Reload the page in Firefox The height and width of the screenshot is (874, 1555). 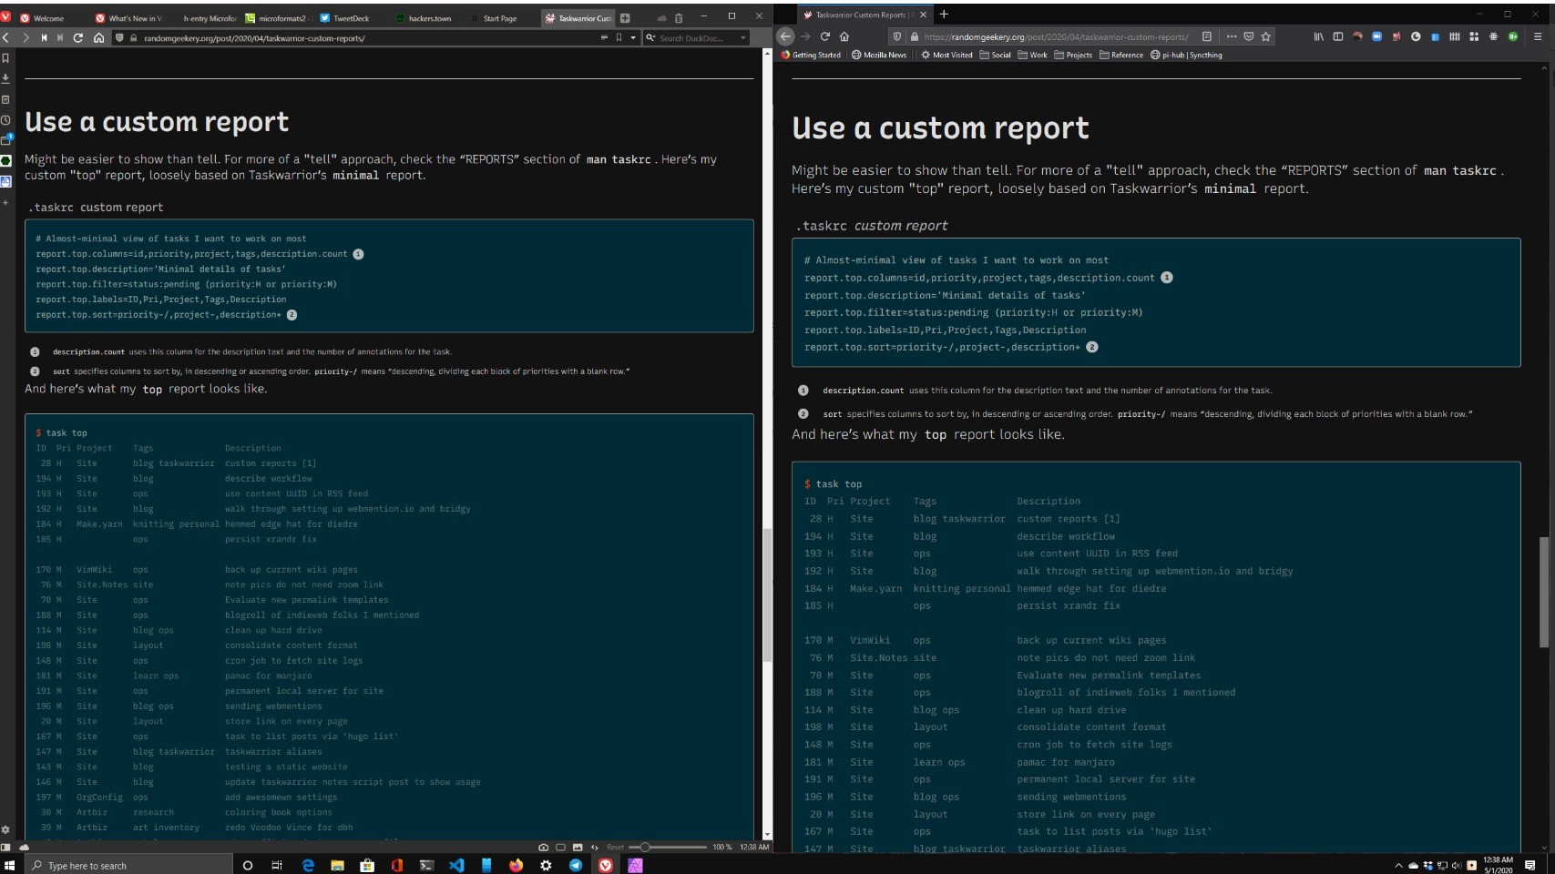824,36
